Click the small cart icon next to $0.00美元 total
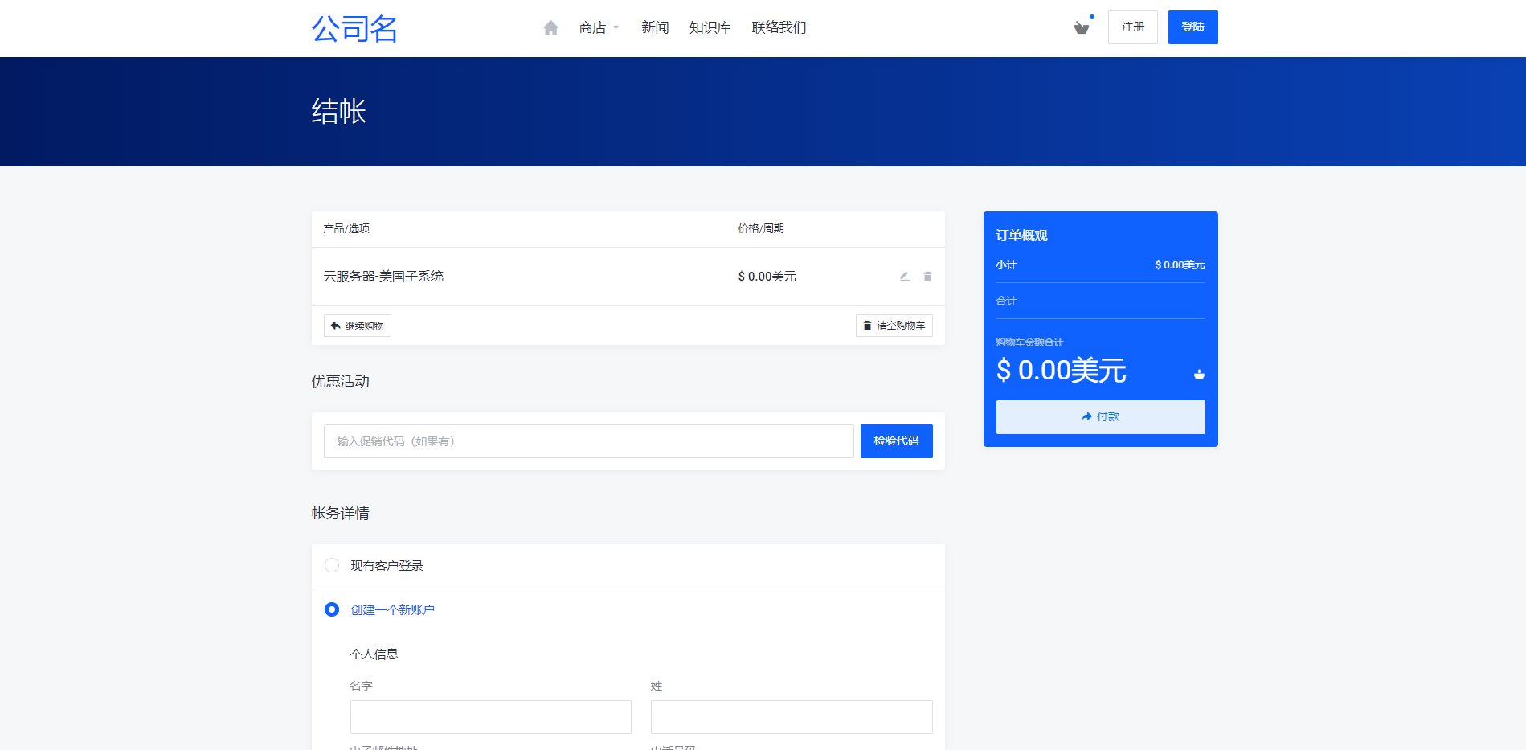1526x750 pixels. tap(1198, 374)
